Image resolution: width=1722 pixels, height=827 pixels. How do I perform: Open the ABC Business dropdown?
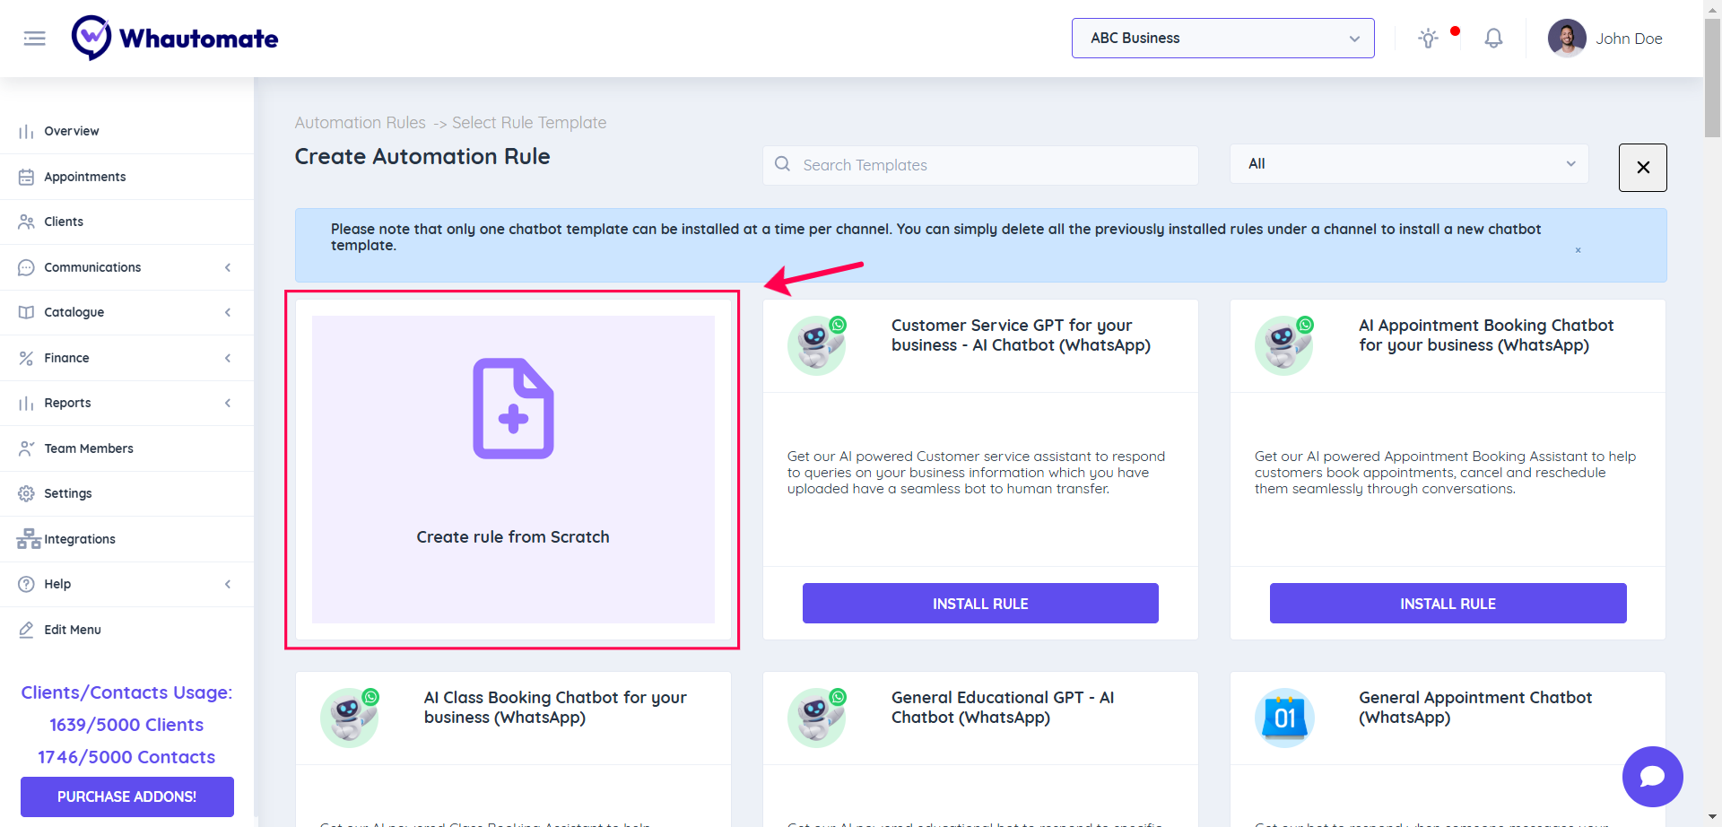click(x=1222, y=39)
